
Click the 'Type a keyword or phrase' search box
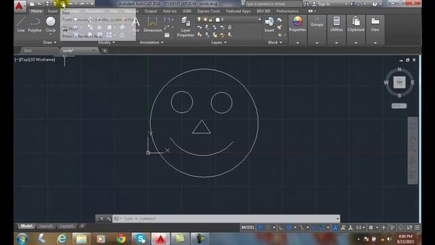click(273, 4)
